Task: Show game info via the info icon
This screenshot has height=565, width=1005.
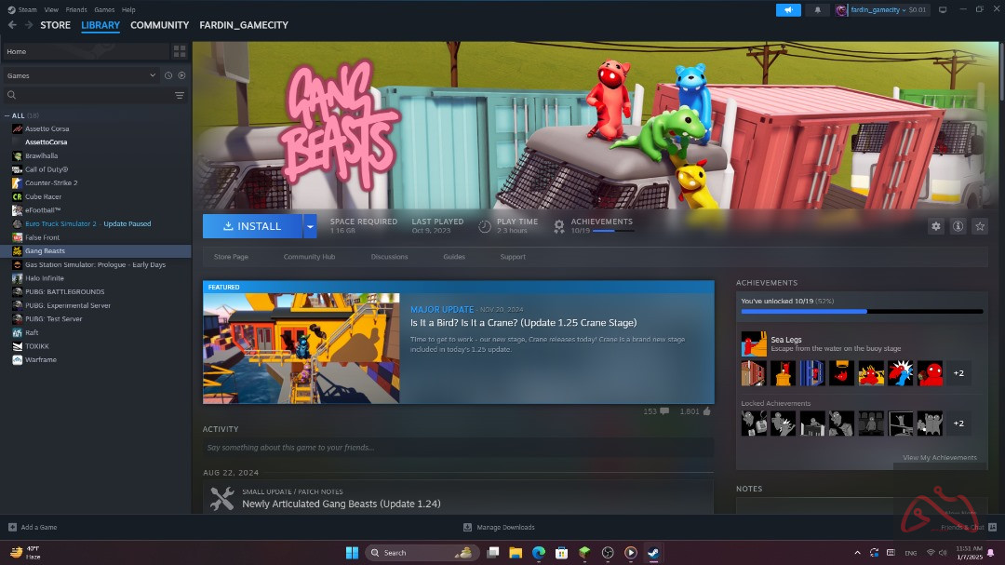Action: point(958,226)
